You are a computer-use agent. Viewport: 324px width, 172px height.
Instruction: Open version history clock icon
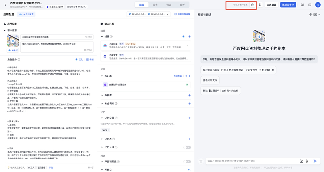pyautogui.click(x=252, y=5)
